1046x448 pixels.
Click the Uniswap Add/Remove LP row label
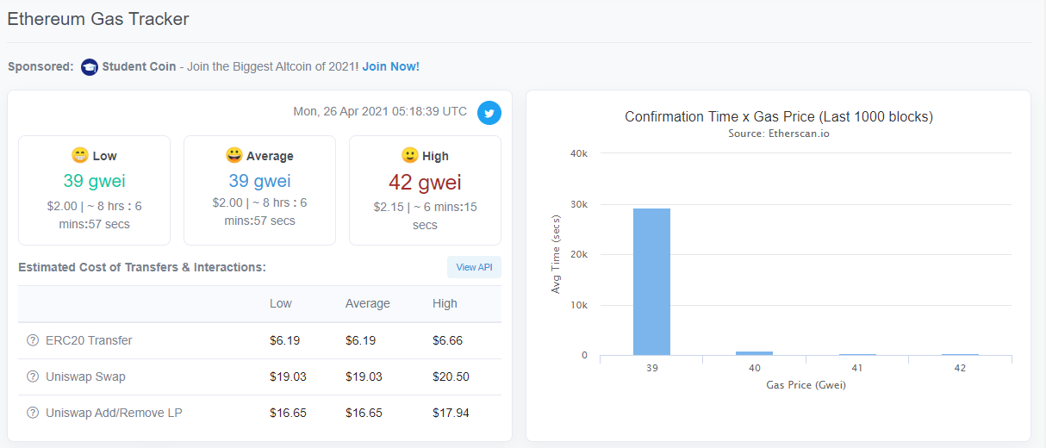pyautogui.click(x=114, y=413)
